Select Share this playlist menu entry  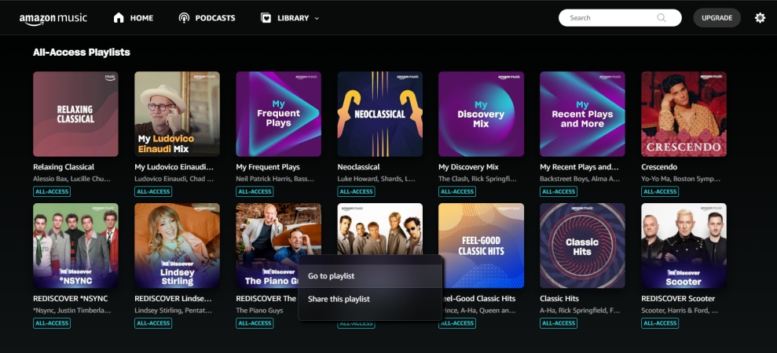370,299
